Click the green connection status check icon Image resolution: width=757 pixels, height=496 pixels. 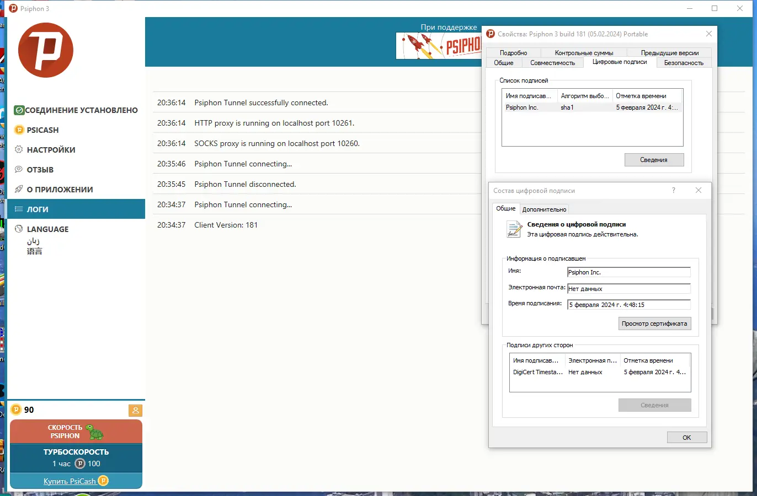pos(19,110)
